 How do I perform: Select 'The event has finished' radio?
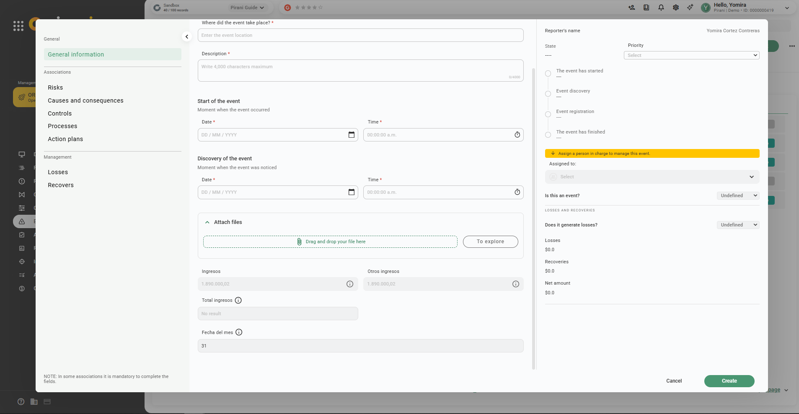tap(548, 135)
